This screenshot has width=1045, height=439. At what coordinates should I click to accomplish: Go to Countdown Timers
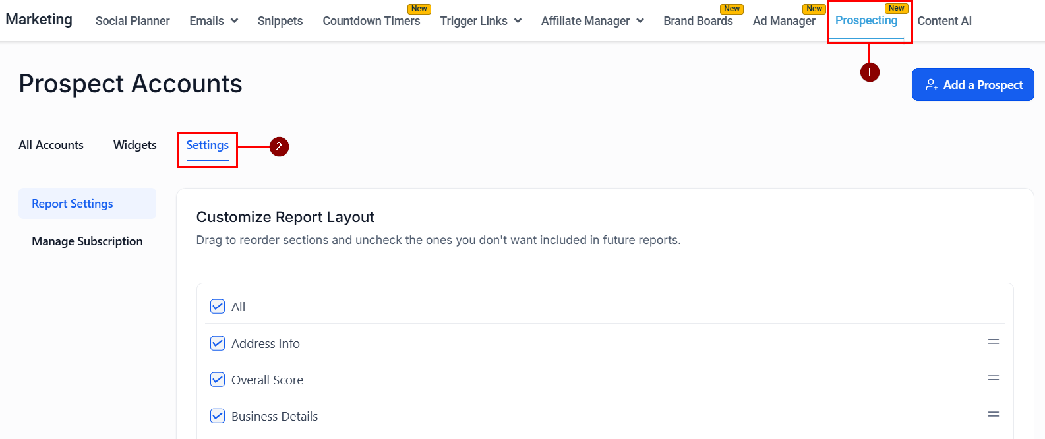point(371,21)
